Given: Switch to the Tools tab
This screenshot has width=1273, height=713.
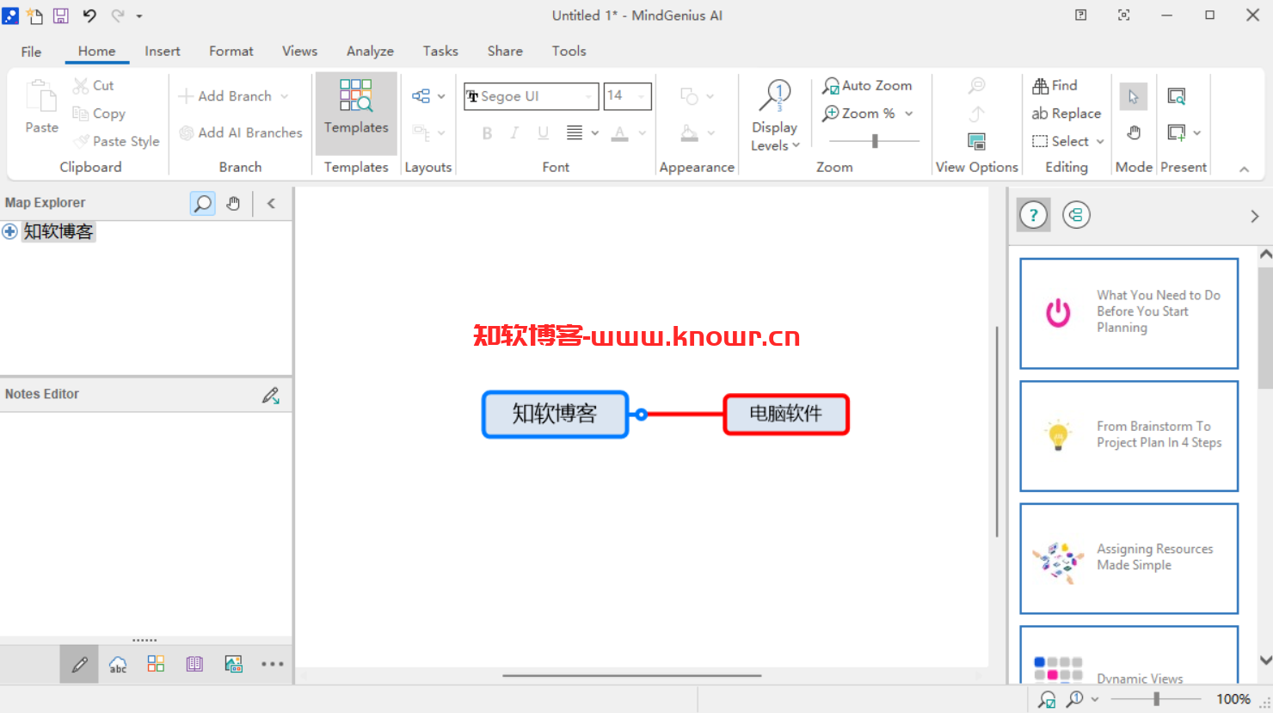Looking at the screenshot, I should [569, 52].
